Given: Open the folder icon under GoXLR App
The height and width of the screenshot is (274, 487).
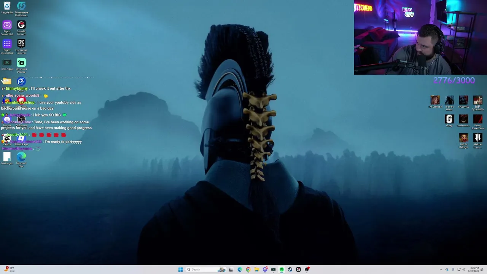Looking at the screenshot, I should tap(6, 81).
